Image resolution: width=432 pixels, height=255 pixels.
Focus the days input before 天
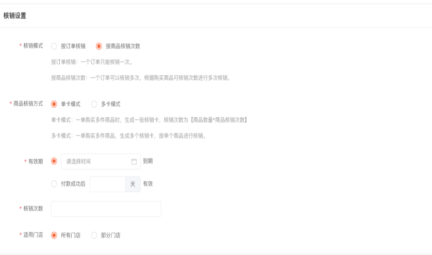107,184
